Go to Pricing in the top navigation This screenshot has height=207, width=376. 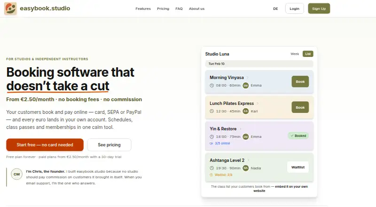pyautogui.click(x=163, y=8)
